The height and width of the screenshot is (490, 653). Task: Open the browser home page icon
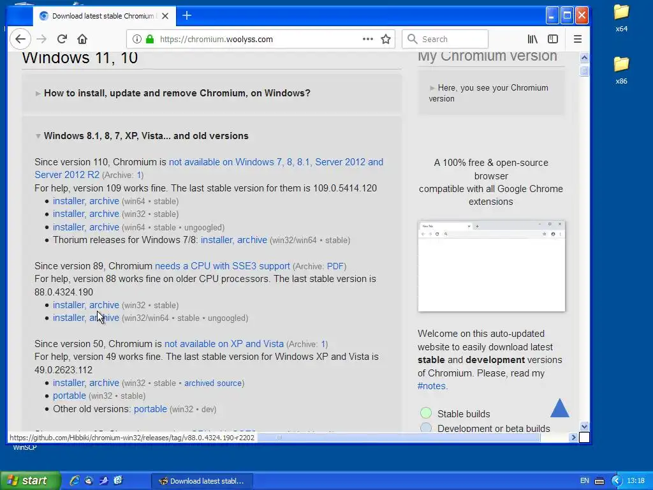[x=82, y=39]
